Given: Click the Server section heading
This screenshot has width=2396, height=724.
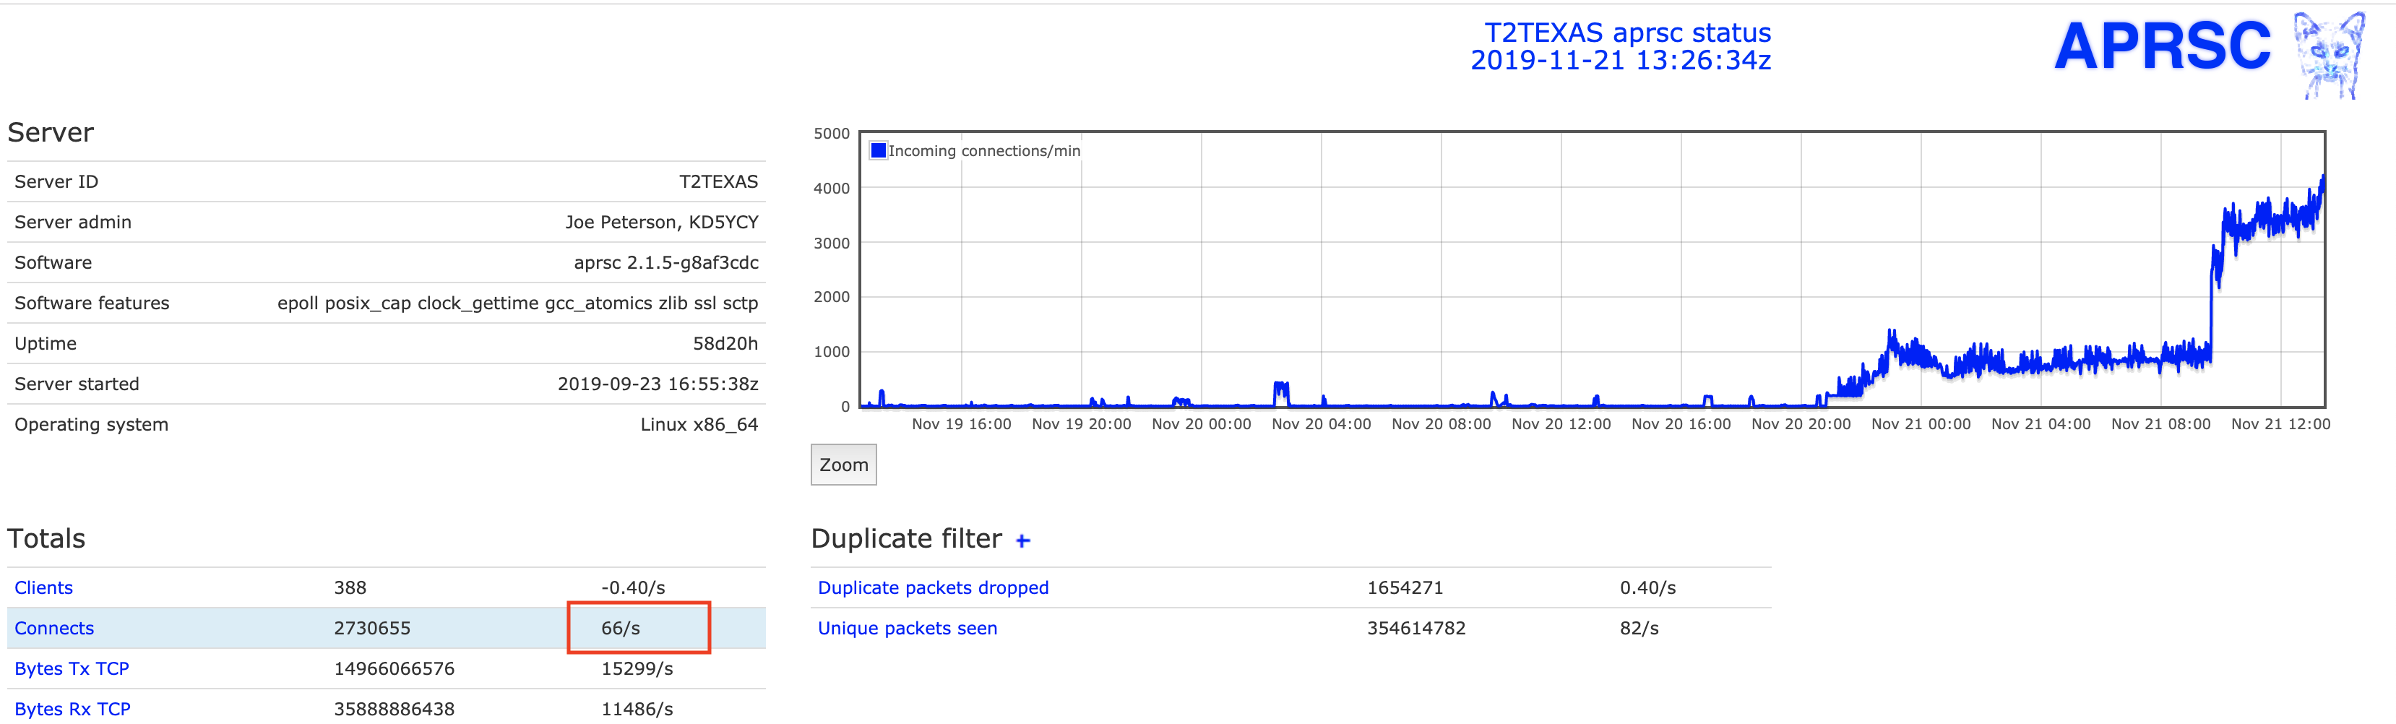Looking at the screenshot, I should point(51,132).
